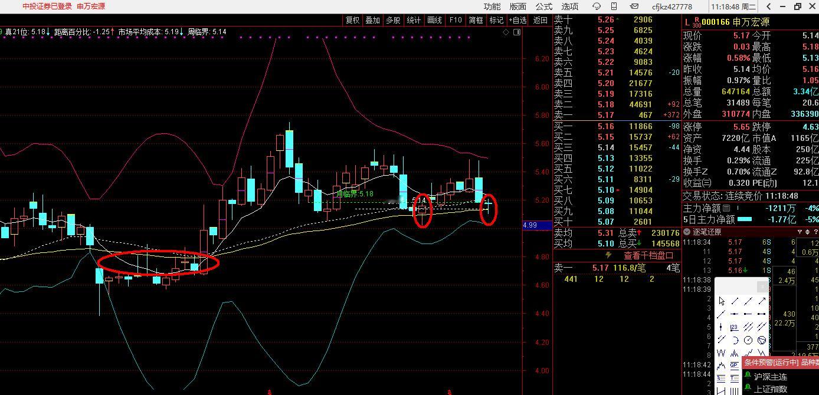Open the 选项 menu
819x395 pixels.
570,6
